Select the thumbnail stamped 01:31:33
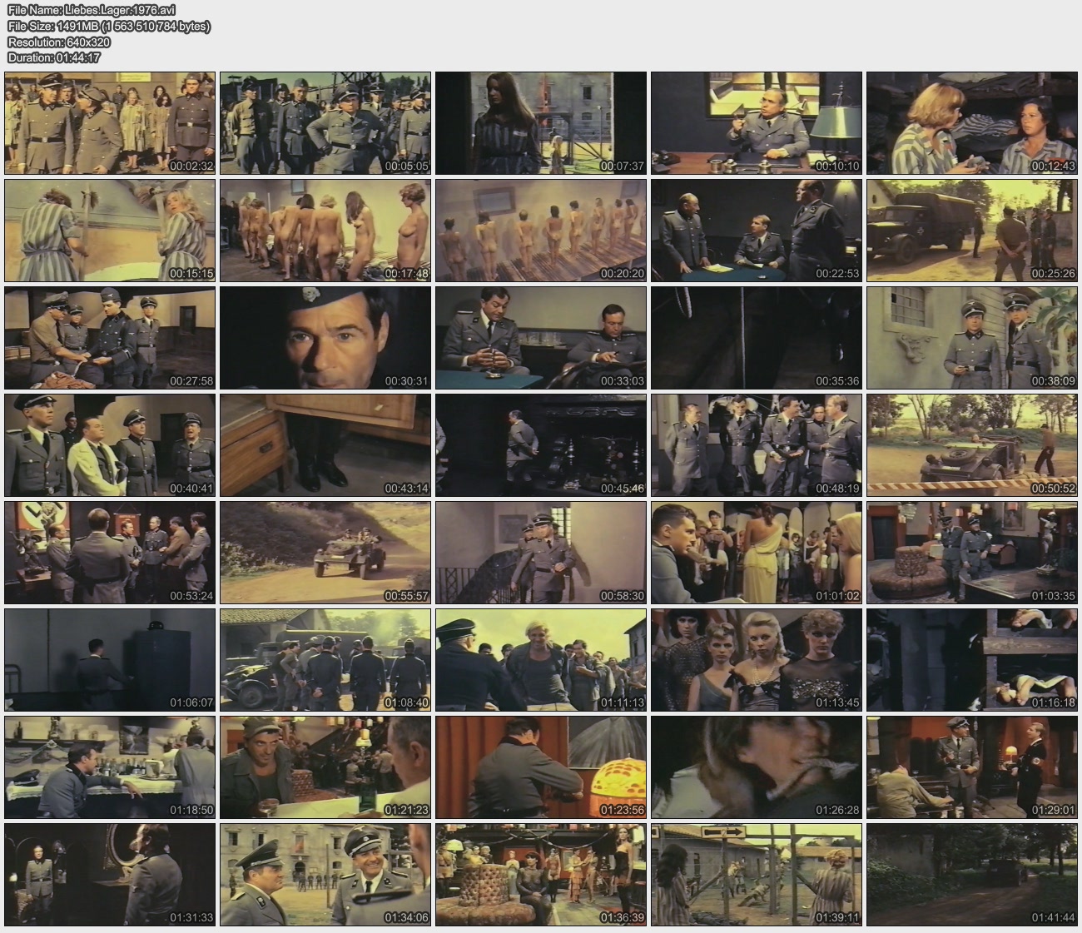1082x933 pixels. coord(110,875)
